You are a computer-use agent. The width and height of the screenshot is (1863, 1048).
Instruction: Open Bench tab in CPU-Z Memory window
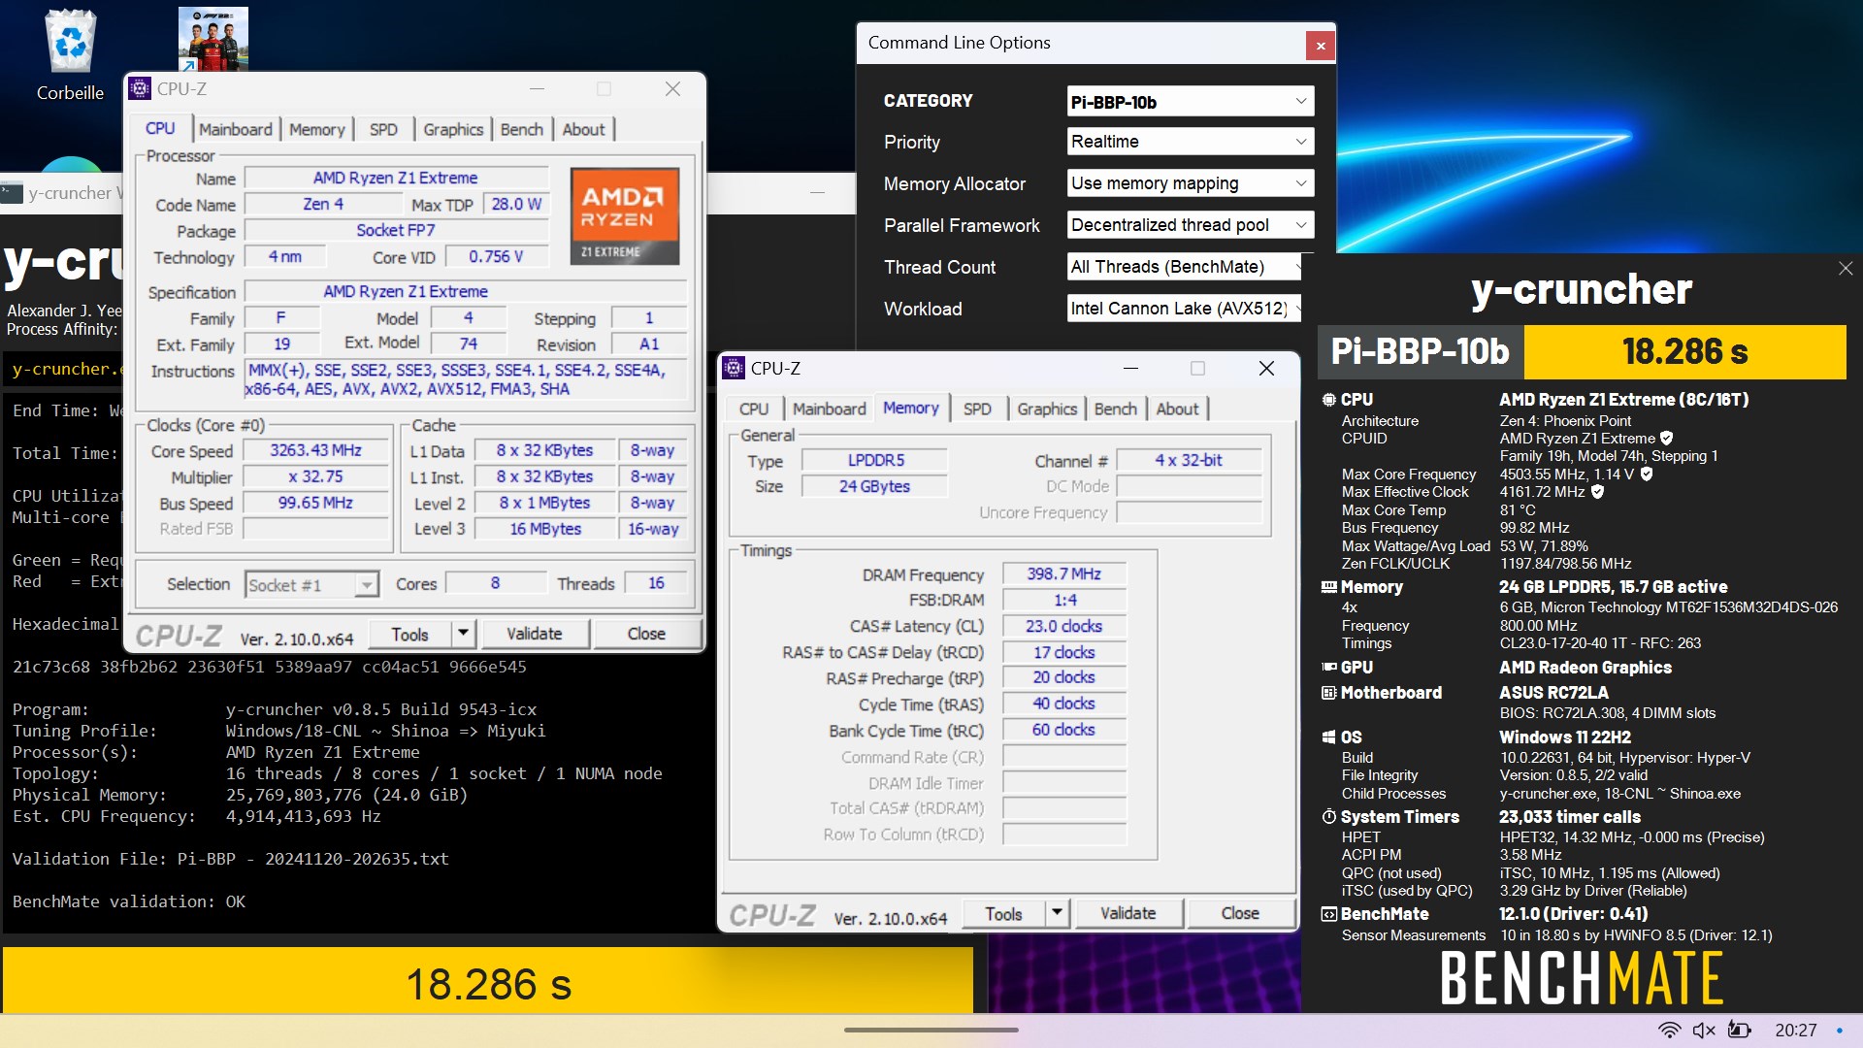tap(1116, 409)
